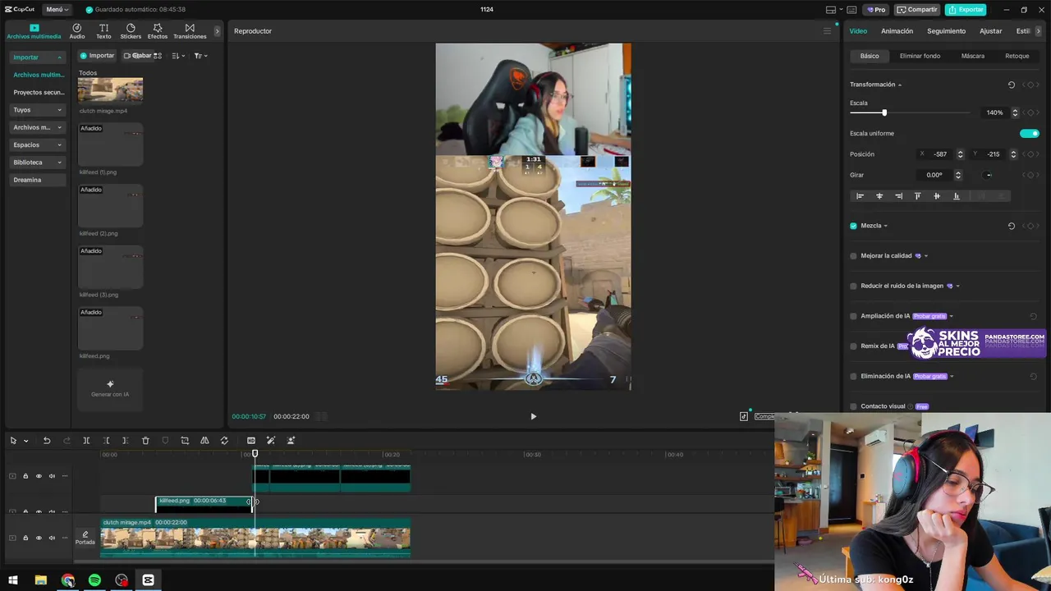Screen dimensions: 1051x591
Task: Click the Girar rotation dial
Action: [x=988, y=175]
